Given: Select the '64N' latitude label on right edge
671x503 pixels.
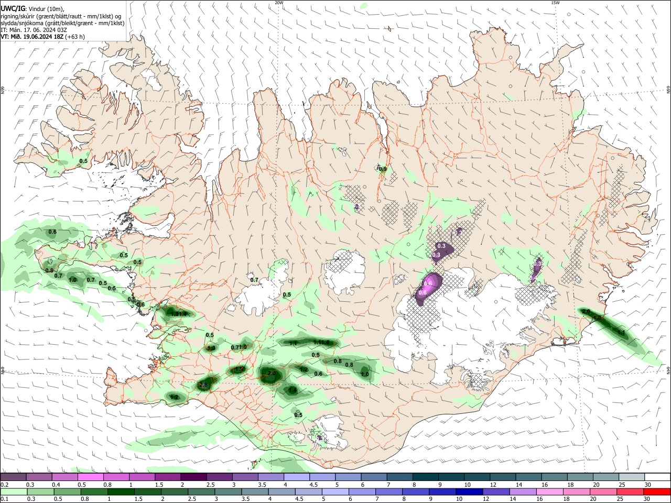Looking at the screenshot, I should (x=668, y=369).
